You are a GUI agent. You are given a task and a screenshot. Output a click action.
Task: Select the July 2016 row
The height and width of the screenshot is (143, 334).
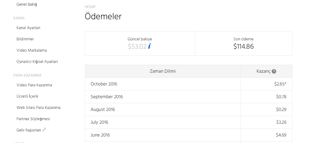click(x=189, y=122)
